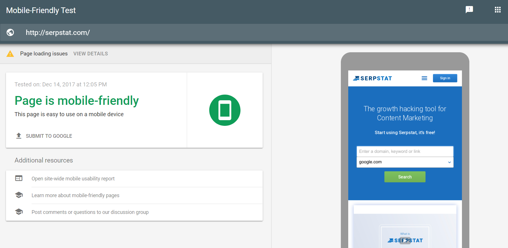Click the mobile usability report icon

click(x=19, y=178)
